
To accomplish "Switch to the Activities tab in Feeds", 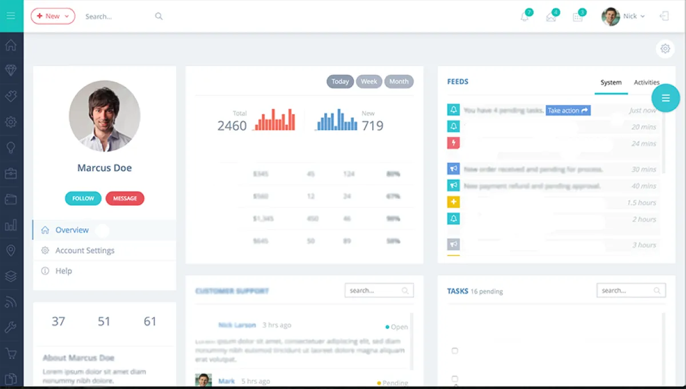I will [x=647, y=82].
